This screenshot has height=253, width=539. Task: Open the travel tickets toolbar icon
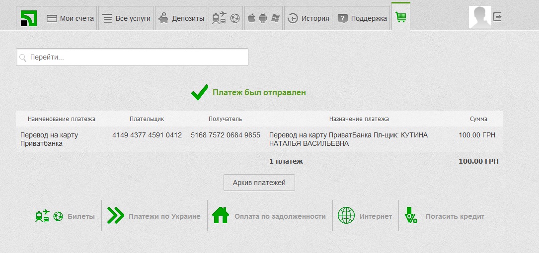pos(226,18)
